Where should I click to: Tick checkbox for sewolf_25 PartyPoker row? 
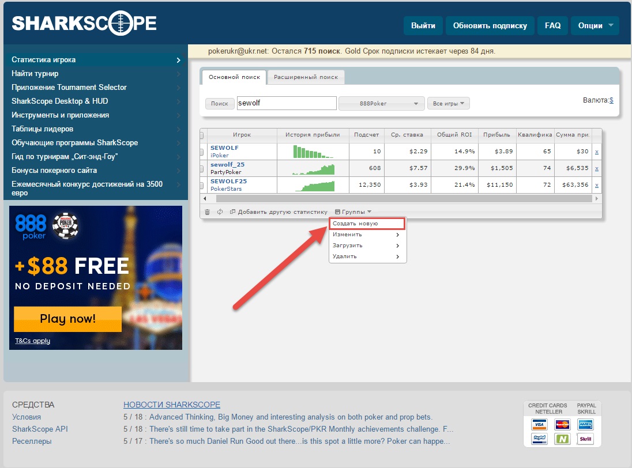[202, 169]
